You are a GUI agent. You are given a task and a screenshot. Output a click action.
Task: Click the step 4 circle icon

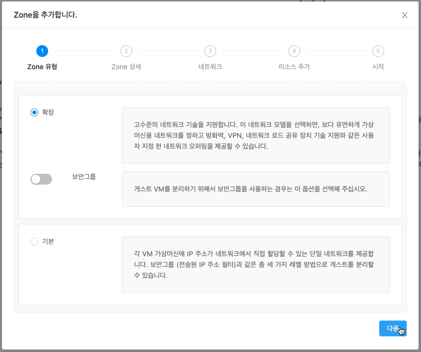click(294, 51)
